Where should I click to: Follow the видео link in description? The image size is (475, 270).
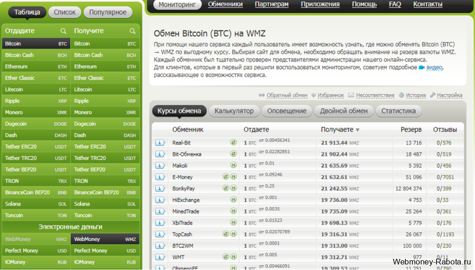434,67
